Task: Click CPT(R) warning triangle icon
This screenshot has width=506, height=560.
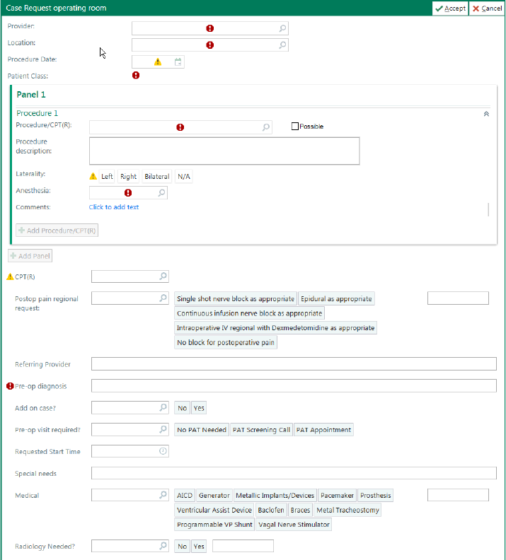Action: 10,276
